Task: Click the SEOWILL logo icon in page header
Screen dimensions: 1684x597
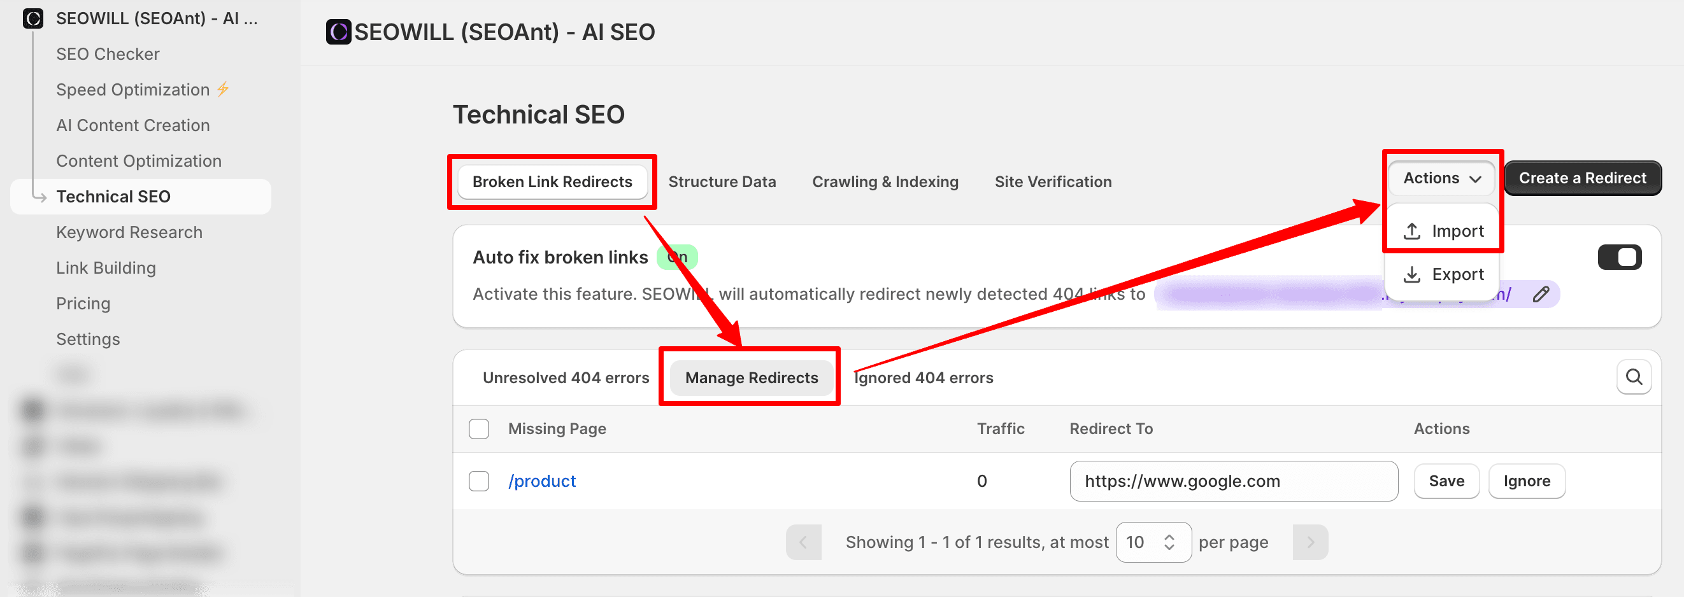Action: pyautogui.click(x=338, y=32)
